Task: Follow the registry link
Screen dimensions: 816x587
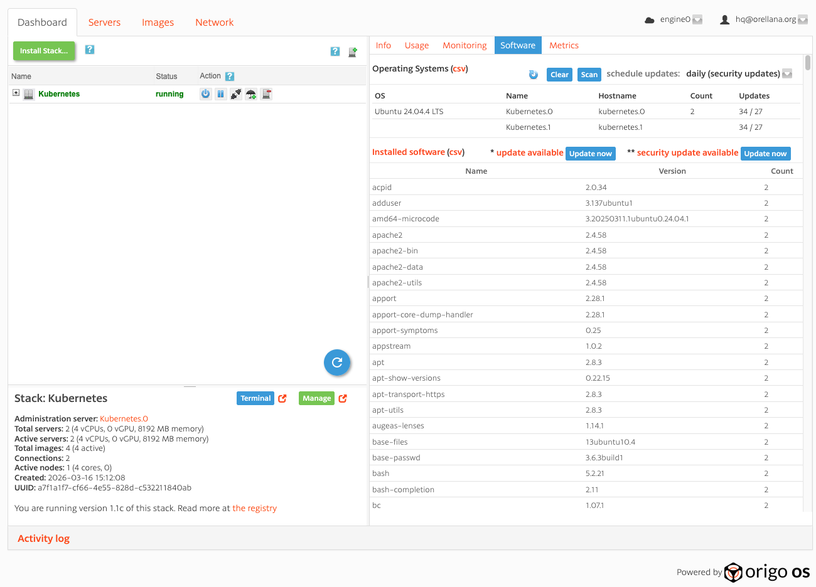Action: tap(254, 508)
